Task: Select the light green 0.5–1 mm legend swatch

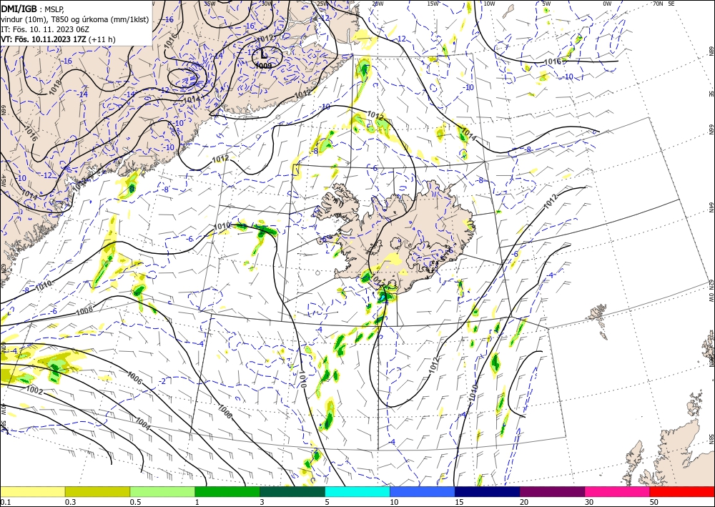Action: pos(162,491)
